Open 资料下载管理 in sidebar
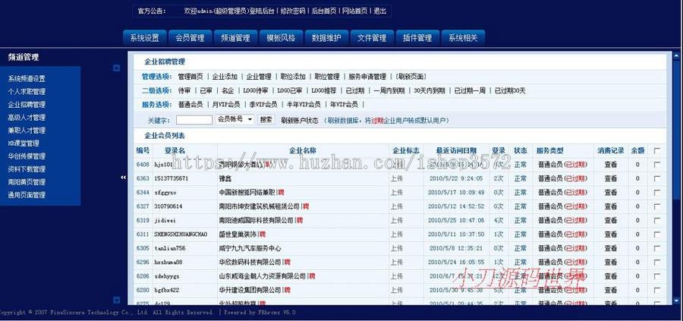 click(27, 169)
